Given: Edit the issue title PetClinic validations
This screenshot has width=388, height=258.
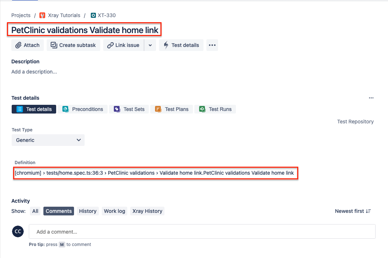Looking at the screenshot, I should tap(85, 30).
